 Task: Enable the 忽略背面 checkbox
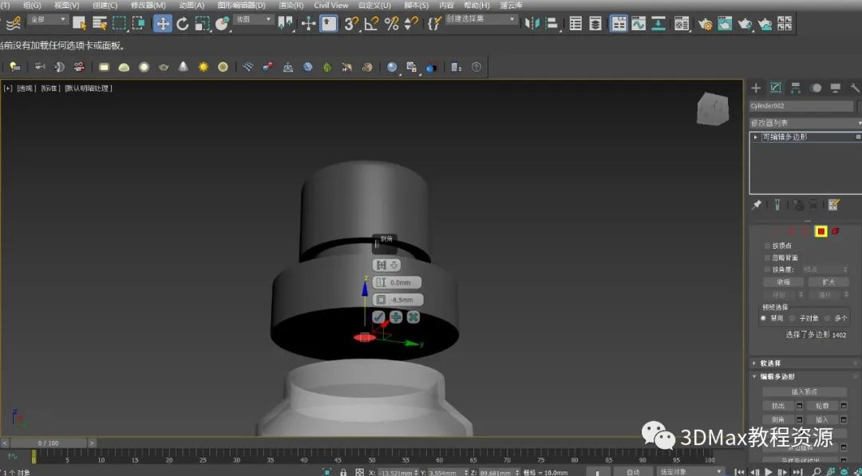(768, 258)
